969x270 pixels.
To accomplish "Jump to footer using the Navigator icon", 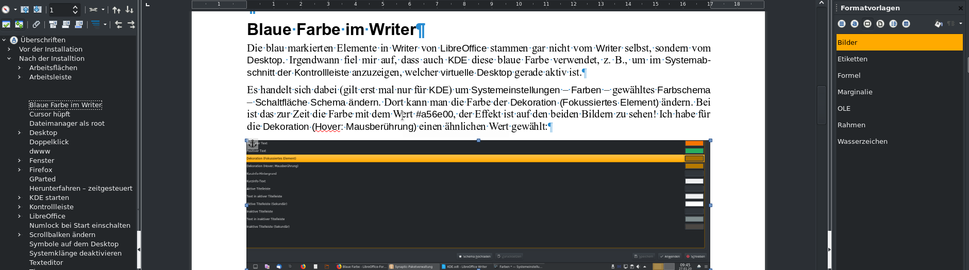I will pos(66,24).
